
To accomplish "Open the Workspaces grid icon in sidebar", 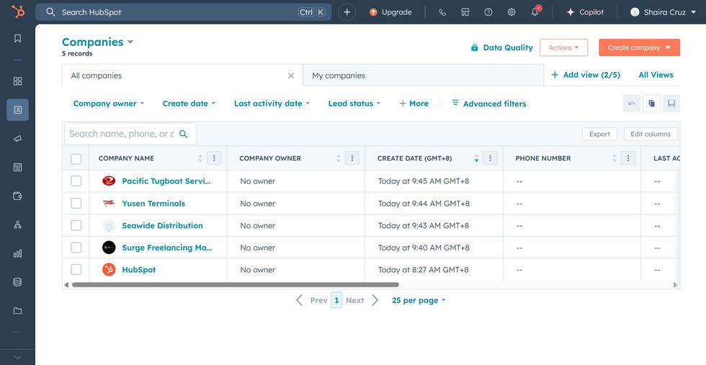I will [x=17, y=81].
